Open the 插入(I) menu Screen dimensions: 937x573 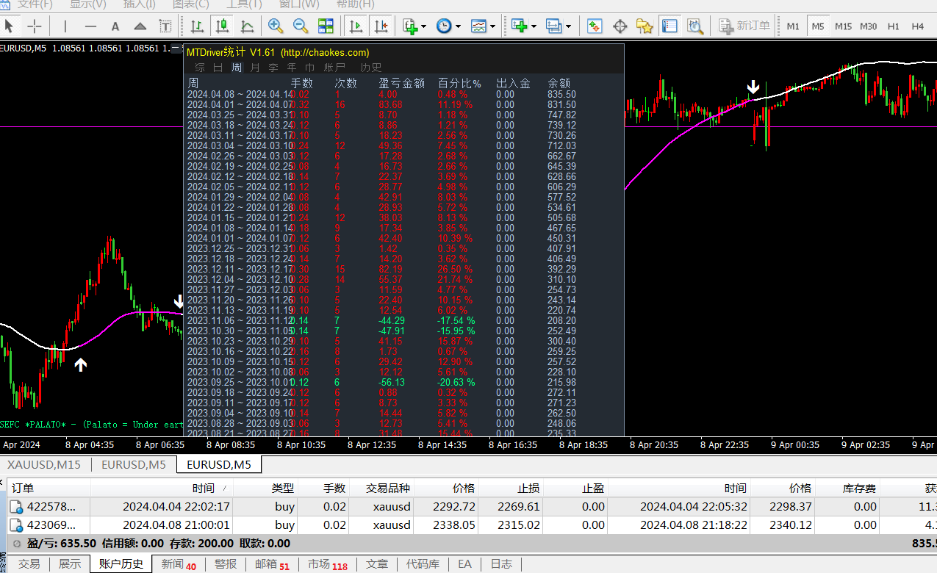point(139,4)
